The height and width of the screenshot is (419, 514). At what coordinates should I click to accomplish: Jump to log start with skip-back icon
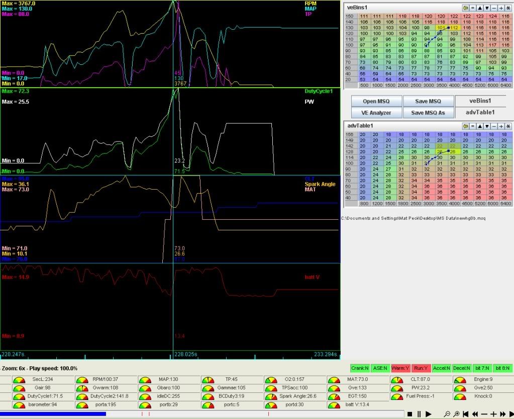pos(466,414)
